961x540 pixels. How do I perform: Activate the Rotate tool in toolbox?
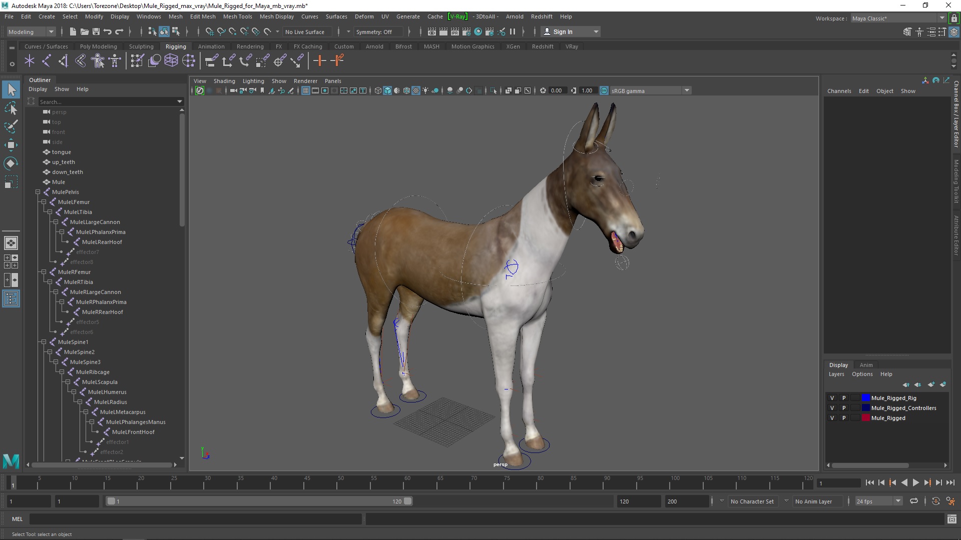(11, 163)
